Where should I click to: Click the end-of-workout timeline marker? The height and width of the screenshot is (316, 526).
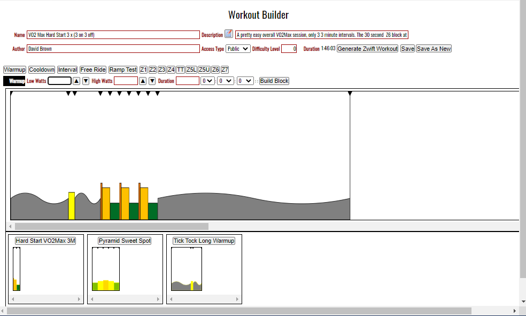pyautogui.click(x=350, y=94)
